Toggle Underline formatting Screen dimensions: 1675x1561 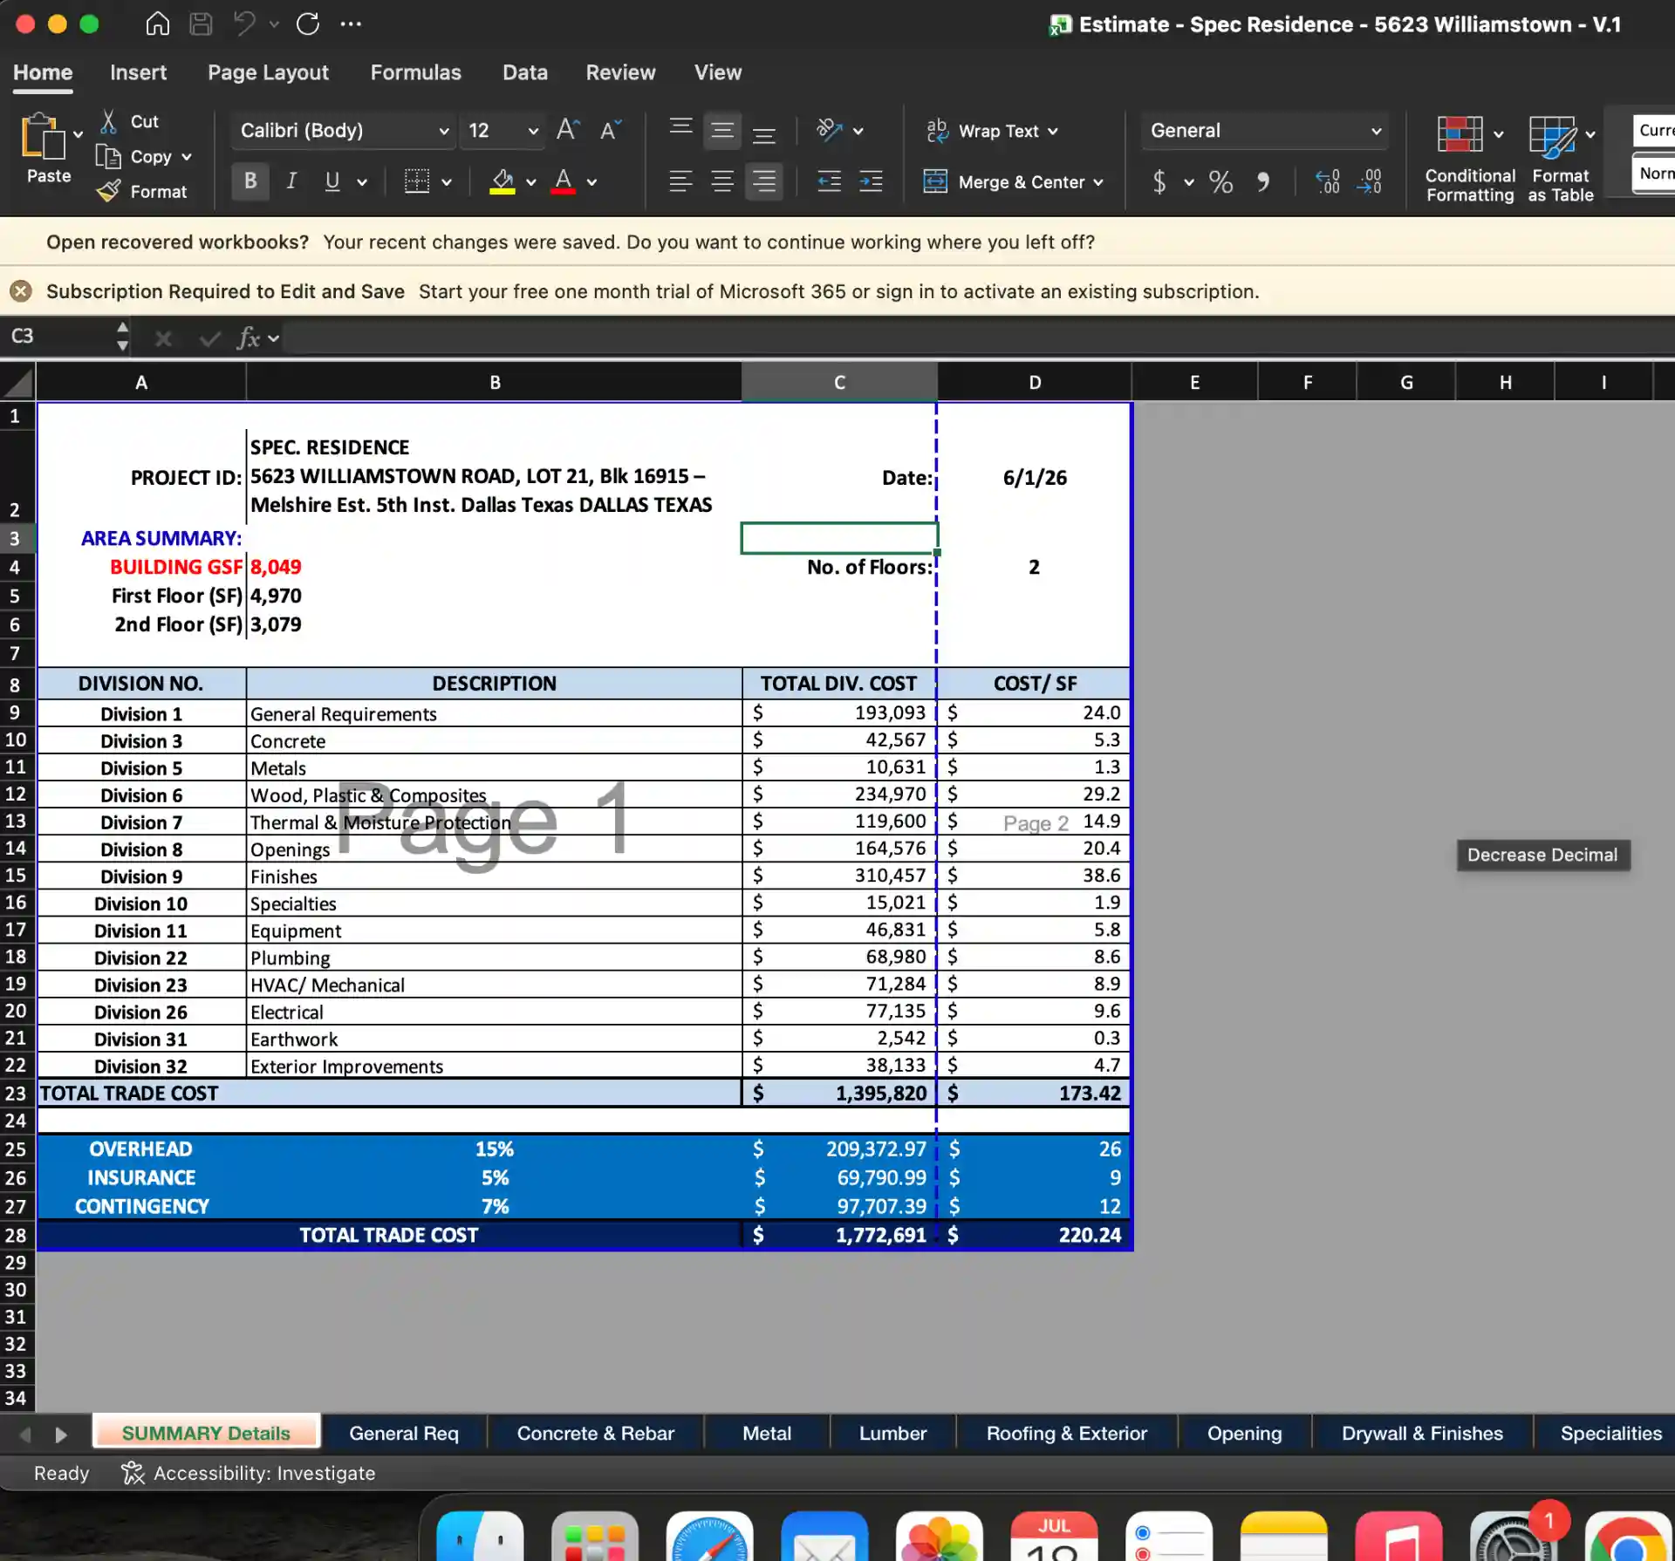coord(332,181)
